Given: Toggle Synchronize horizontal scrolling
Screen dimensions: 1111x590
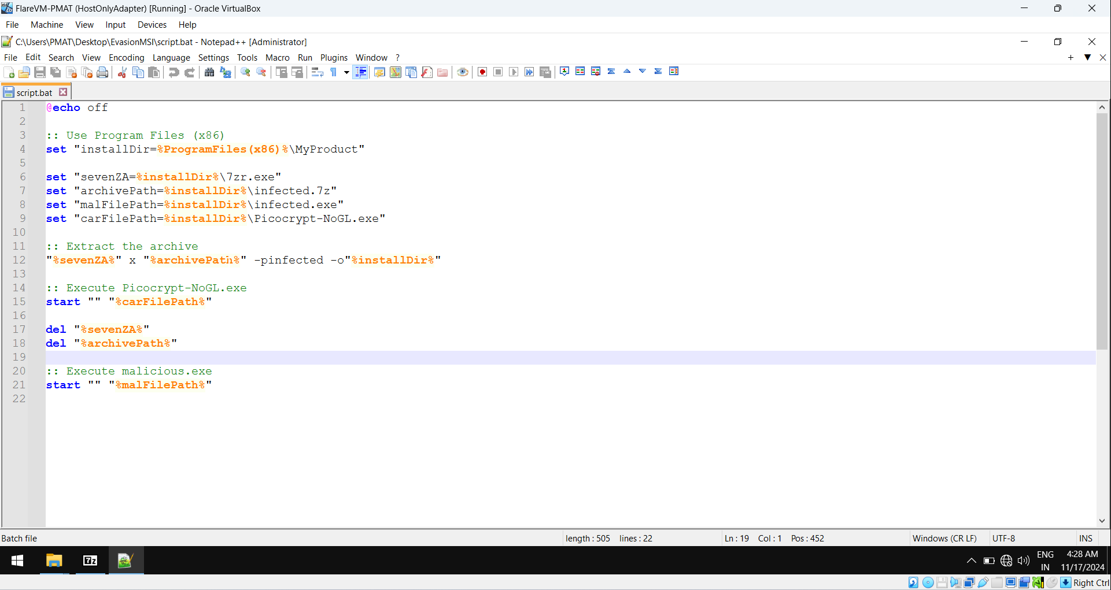Looking at the screenshot, I should click(297, 72).
